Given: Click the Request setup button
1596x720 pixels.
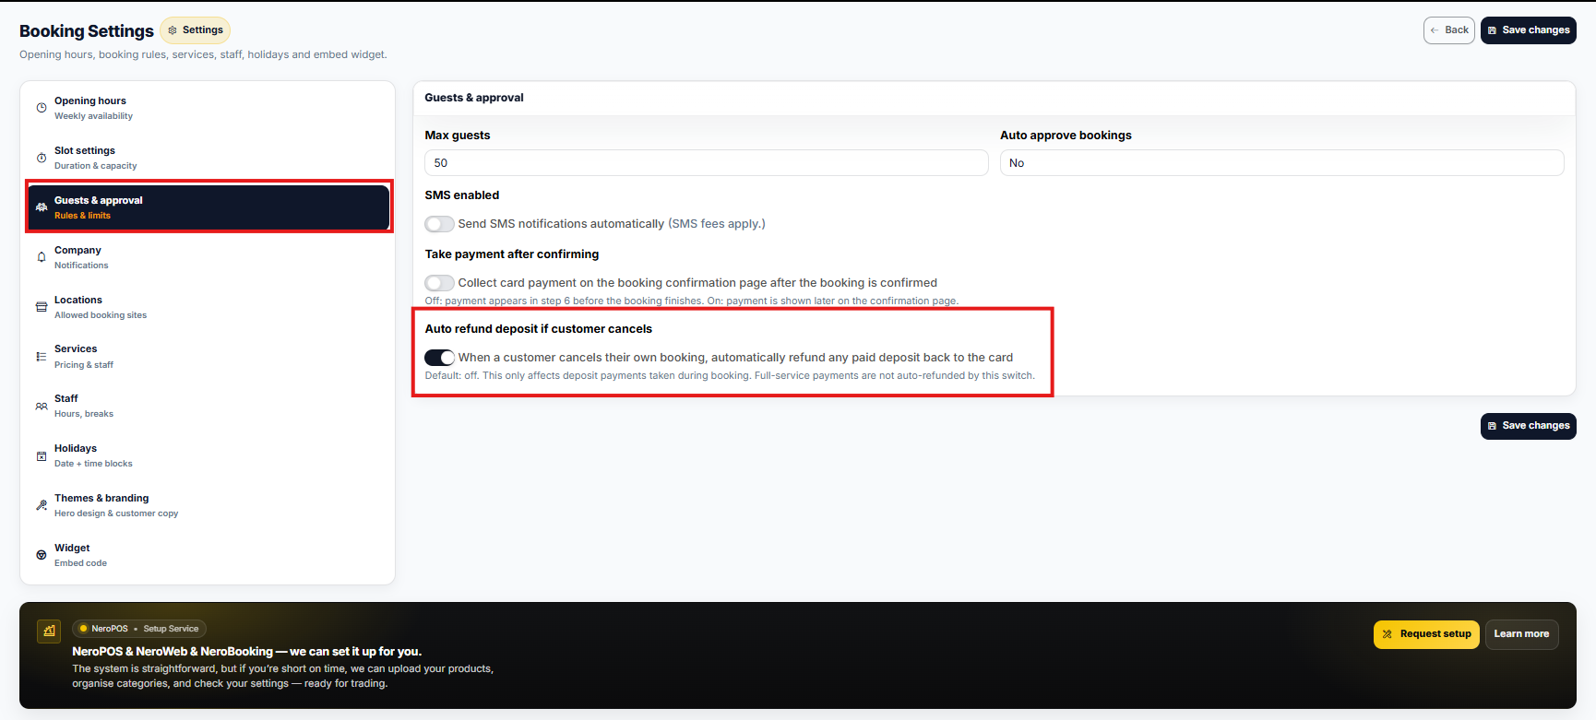Looking at the screenshot, I should [x=1426, y=634].
